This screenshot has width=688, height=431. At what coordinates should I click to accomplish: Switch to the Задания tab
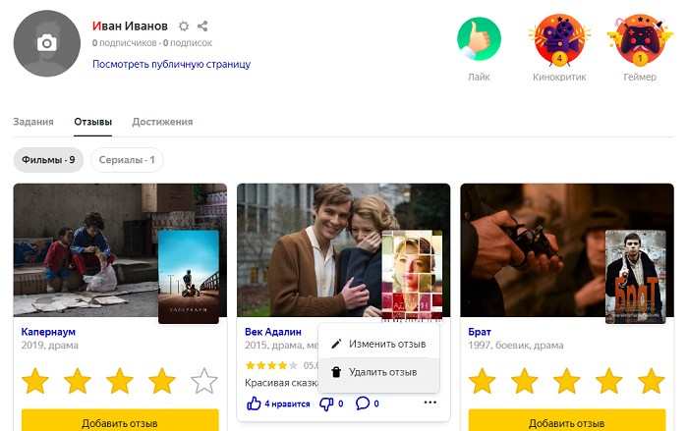point(33,122)
